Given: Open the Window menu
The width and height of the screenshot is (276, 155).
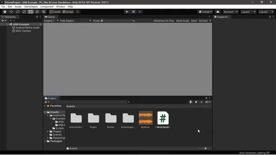Looking at the screenshot, I should click(x=60, y=7).
